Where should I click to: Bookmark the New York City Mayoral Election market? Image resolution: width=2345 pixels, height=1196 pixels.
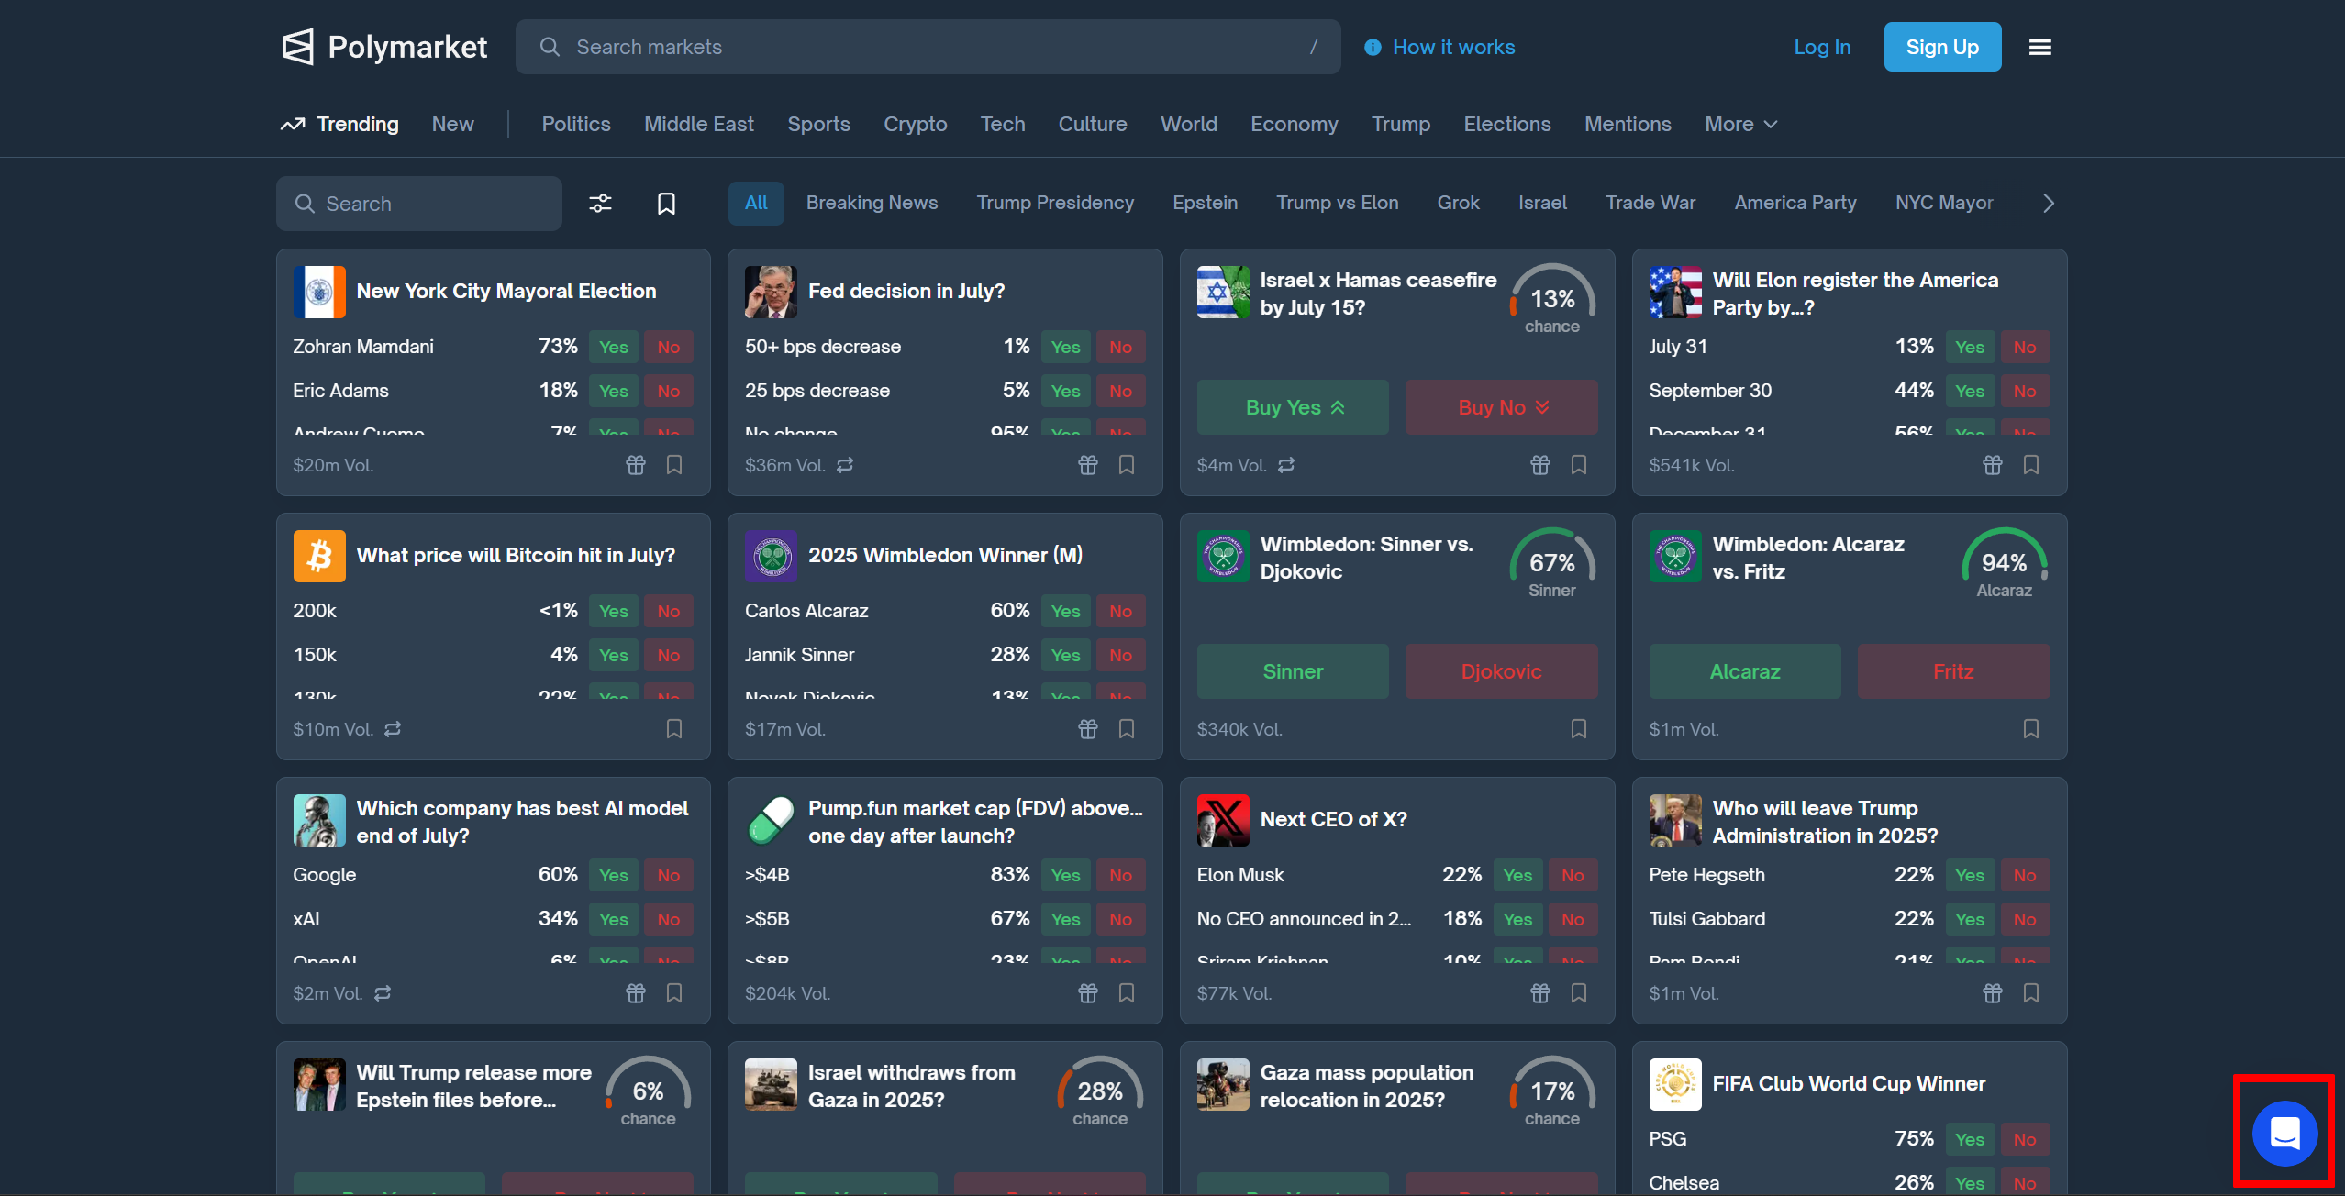coord(674,465)
